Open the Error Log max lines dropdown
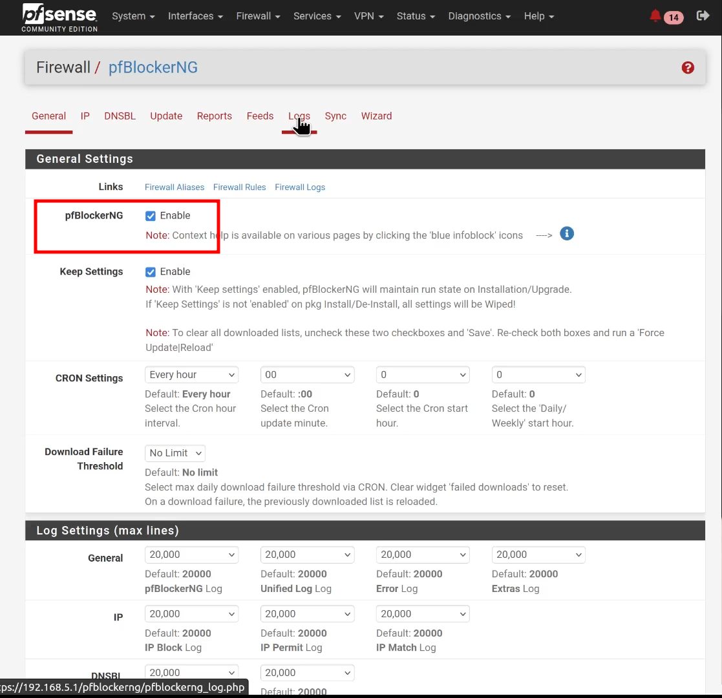722x698 pixels. point(423,555)
